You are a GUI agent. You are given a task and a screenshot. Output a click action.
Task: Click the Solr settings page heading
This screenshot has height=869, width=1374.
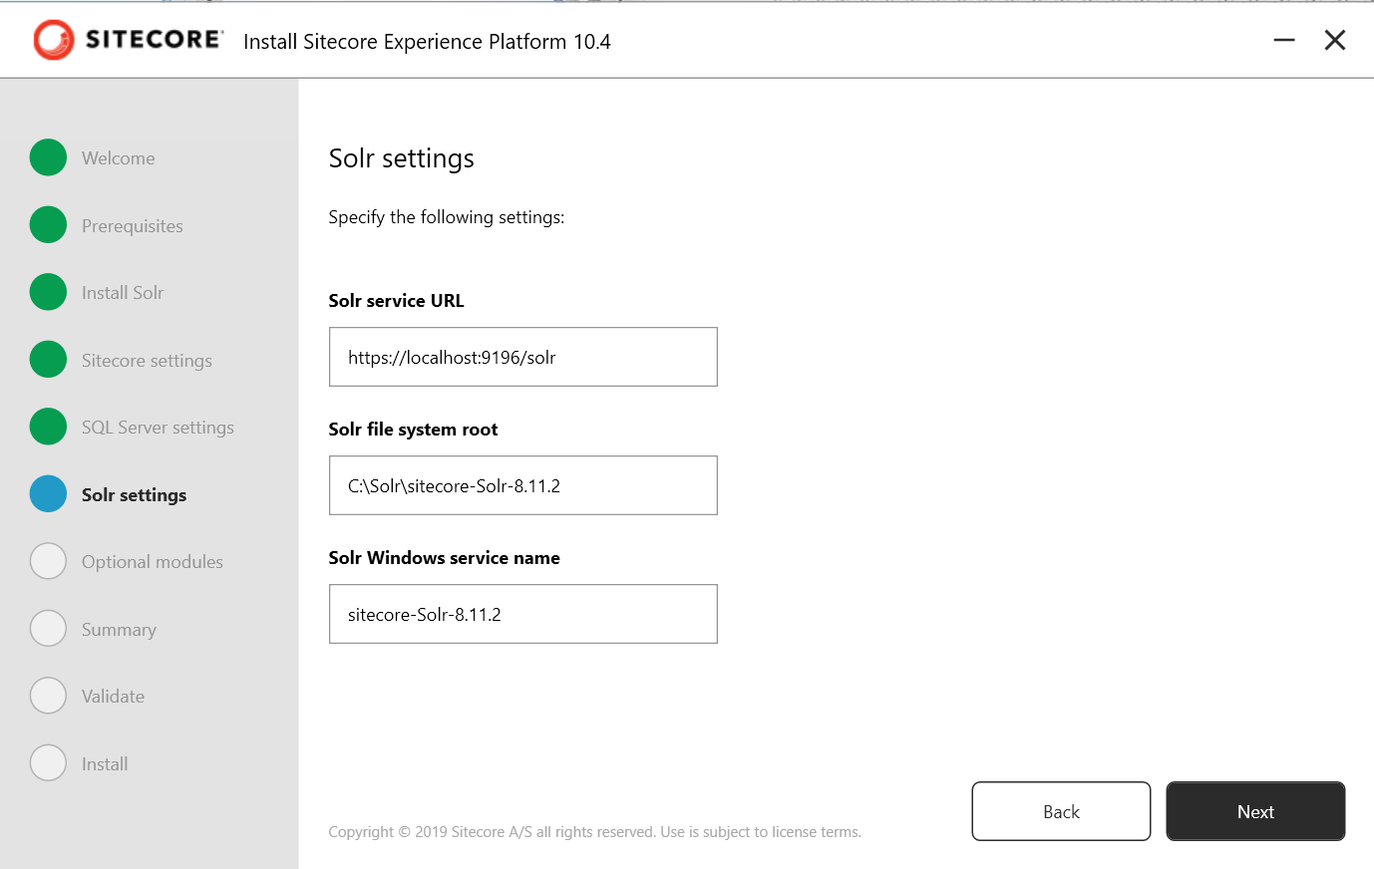(x=402, y=158)
